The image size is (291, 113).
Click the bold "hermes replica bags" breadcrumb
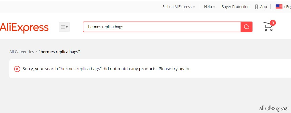coord(59,52)
